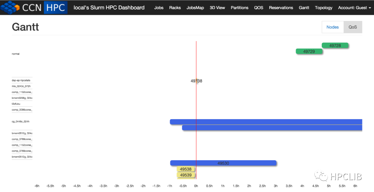Click the -2h axis label
Viewport: 374px width, 192px height.
143,186
